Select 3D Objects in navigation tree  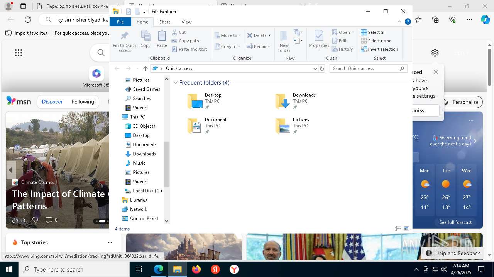click(x=140, y=126)
